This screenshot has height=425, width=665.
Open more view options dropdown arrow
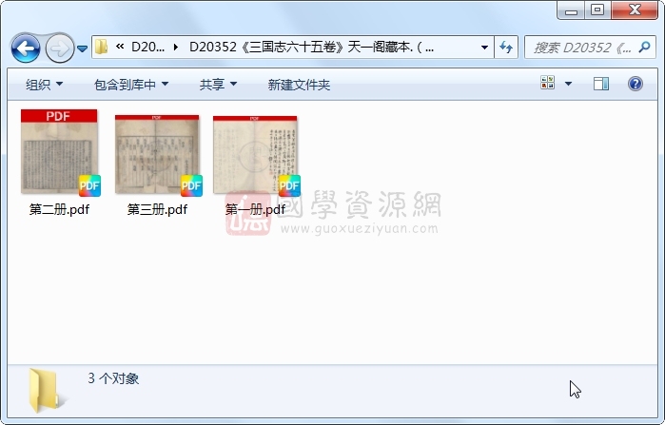[568, 84]
